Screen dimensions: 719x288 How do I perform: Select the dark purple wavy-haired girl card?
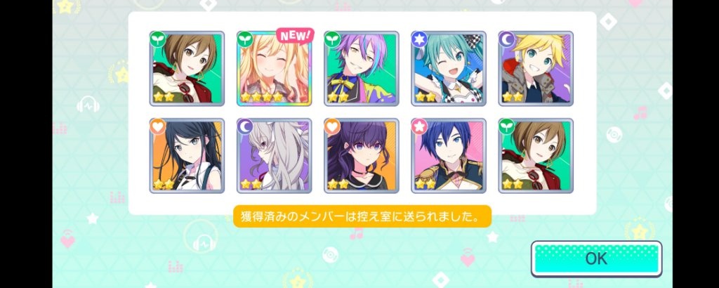362,155
